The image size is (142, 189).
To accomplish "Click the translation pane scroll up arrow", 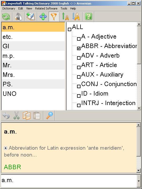I will [x=139, y=125].
